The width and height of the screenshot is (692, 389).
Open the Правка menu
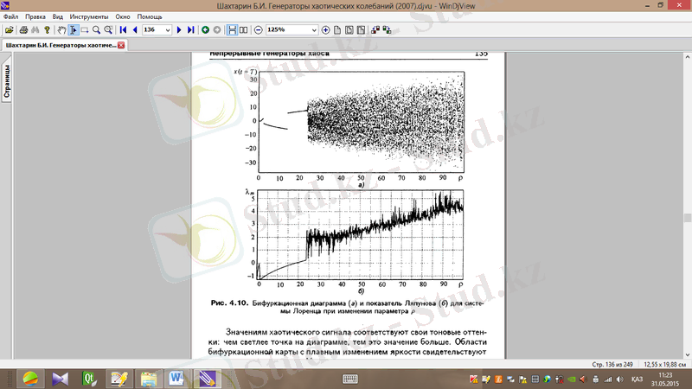pos(35,16)
